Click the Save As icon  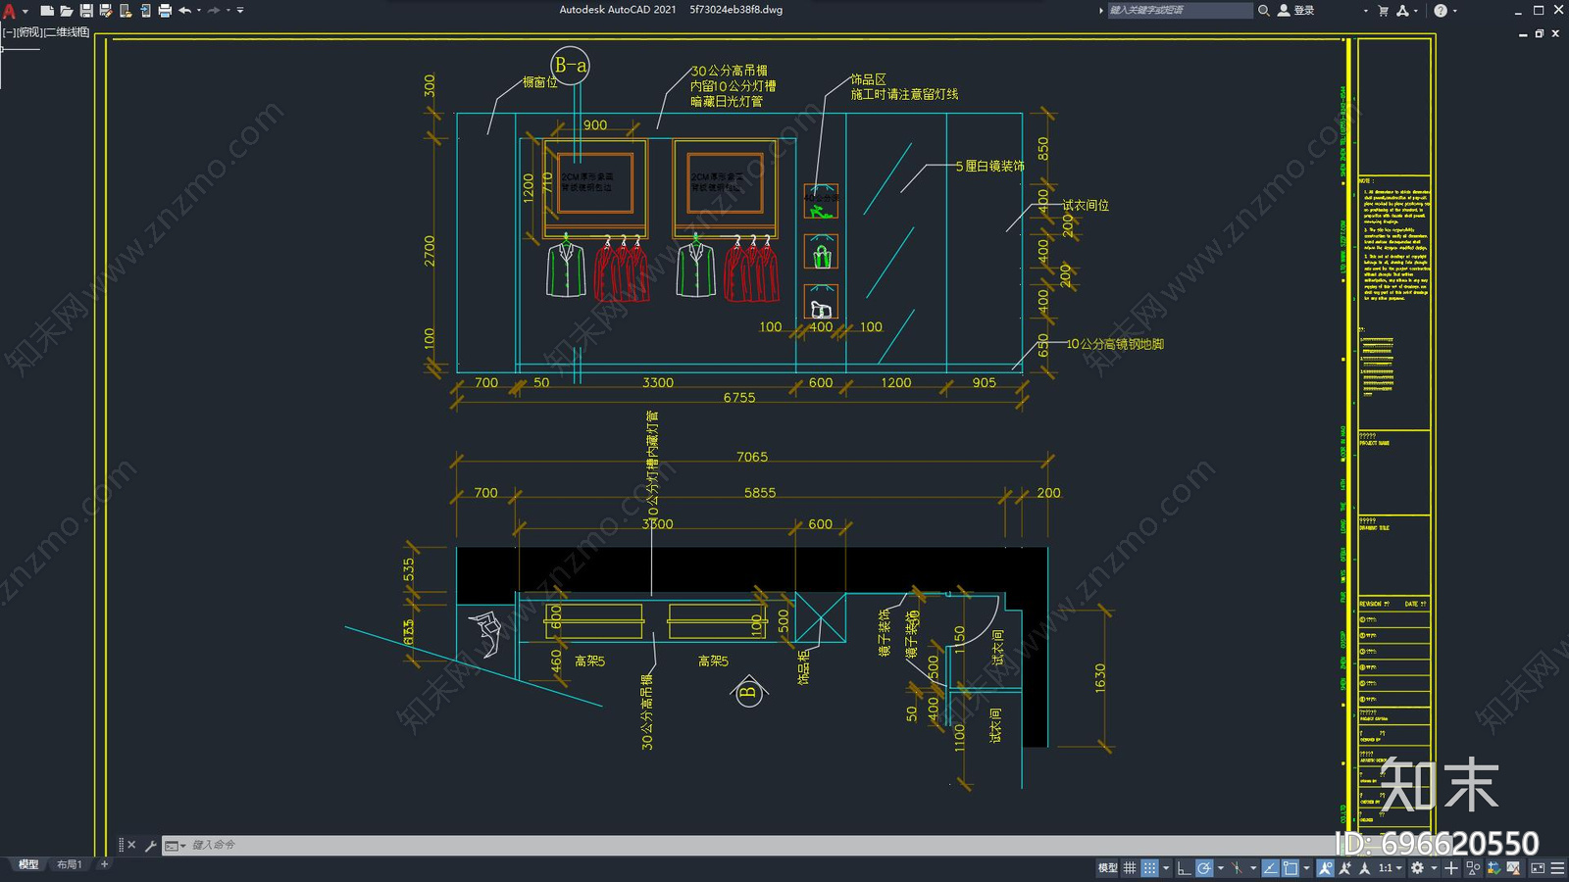pyautogui.click(x=106, y=11)
